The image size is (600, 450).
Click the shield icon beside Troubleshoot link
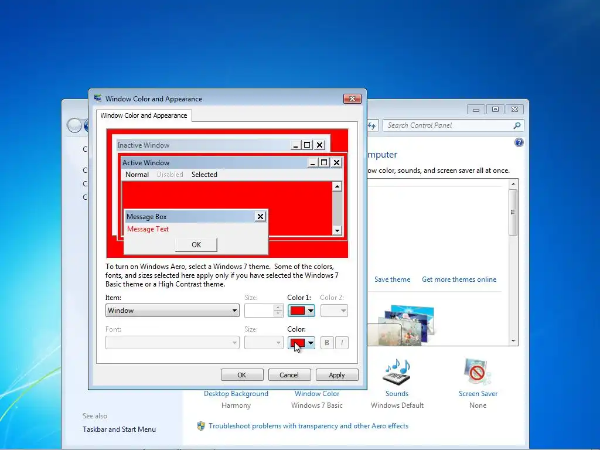point(201,426)
